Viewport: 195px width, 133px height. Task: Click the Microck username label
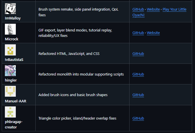(x=11, y=39)
